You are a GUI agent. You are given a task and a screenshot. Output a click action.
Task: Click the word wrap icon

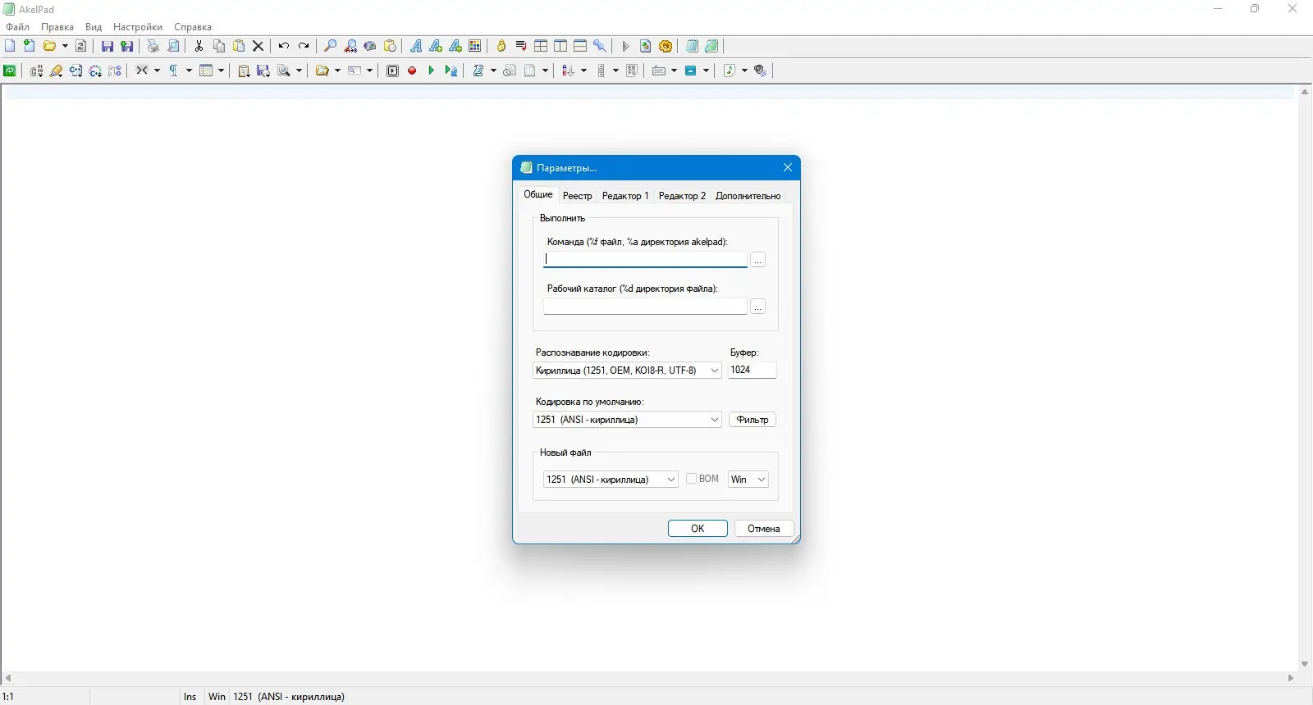pyautogui.click(x=521, y=47)
